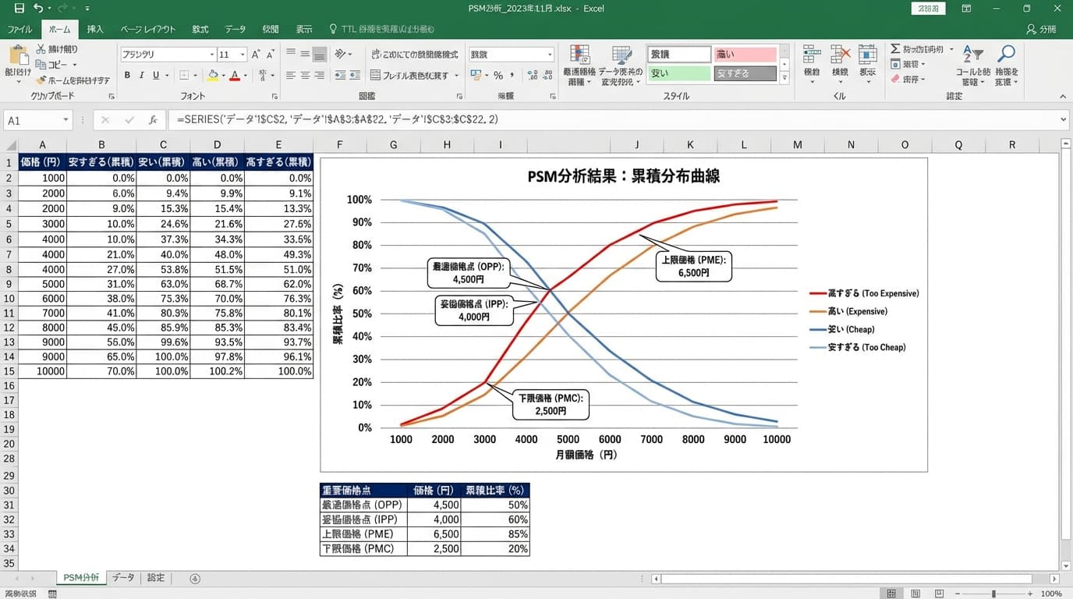Viewport: 1073px width, 599px height.
Task: Click the Sort & Filter icon
Action: (972, 56)
